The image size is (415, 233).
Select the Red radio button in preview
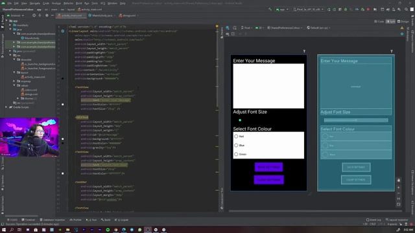236,137
